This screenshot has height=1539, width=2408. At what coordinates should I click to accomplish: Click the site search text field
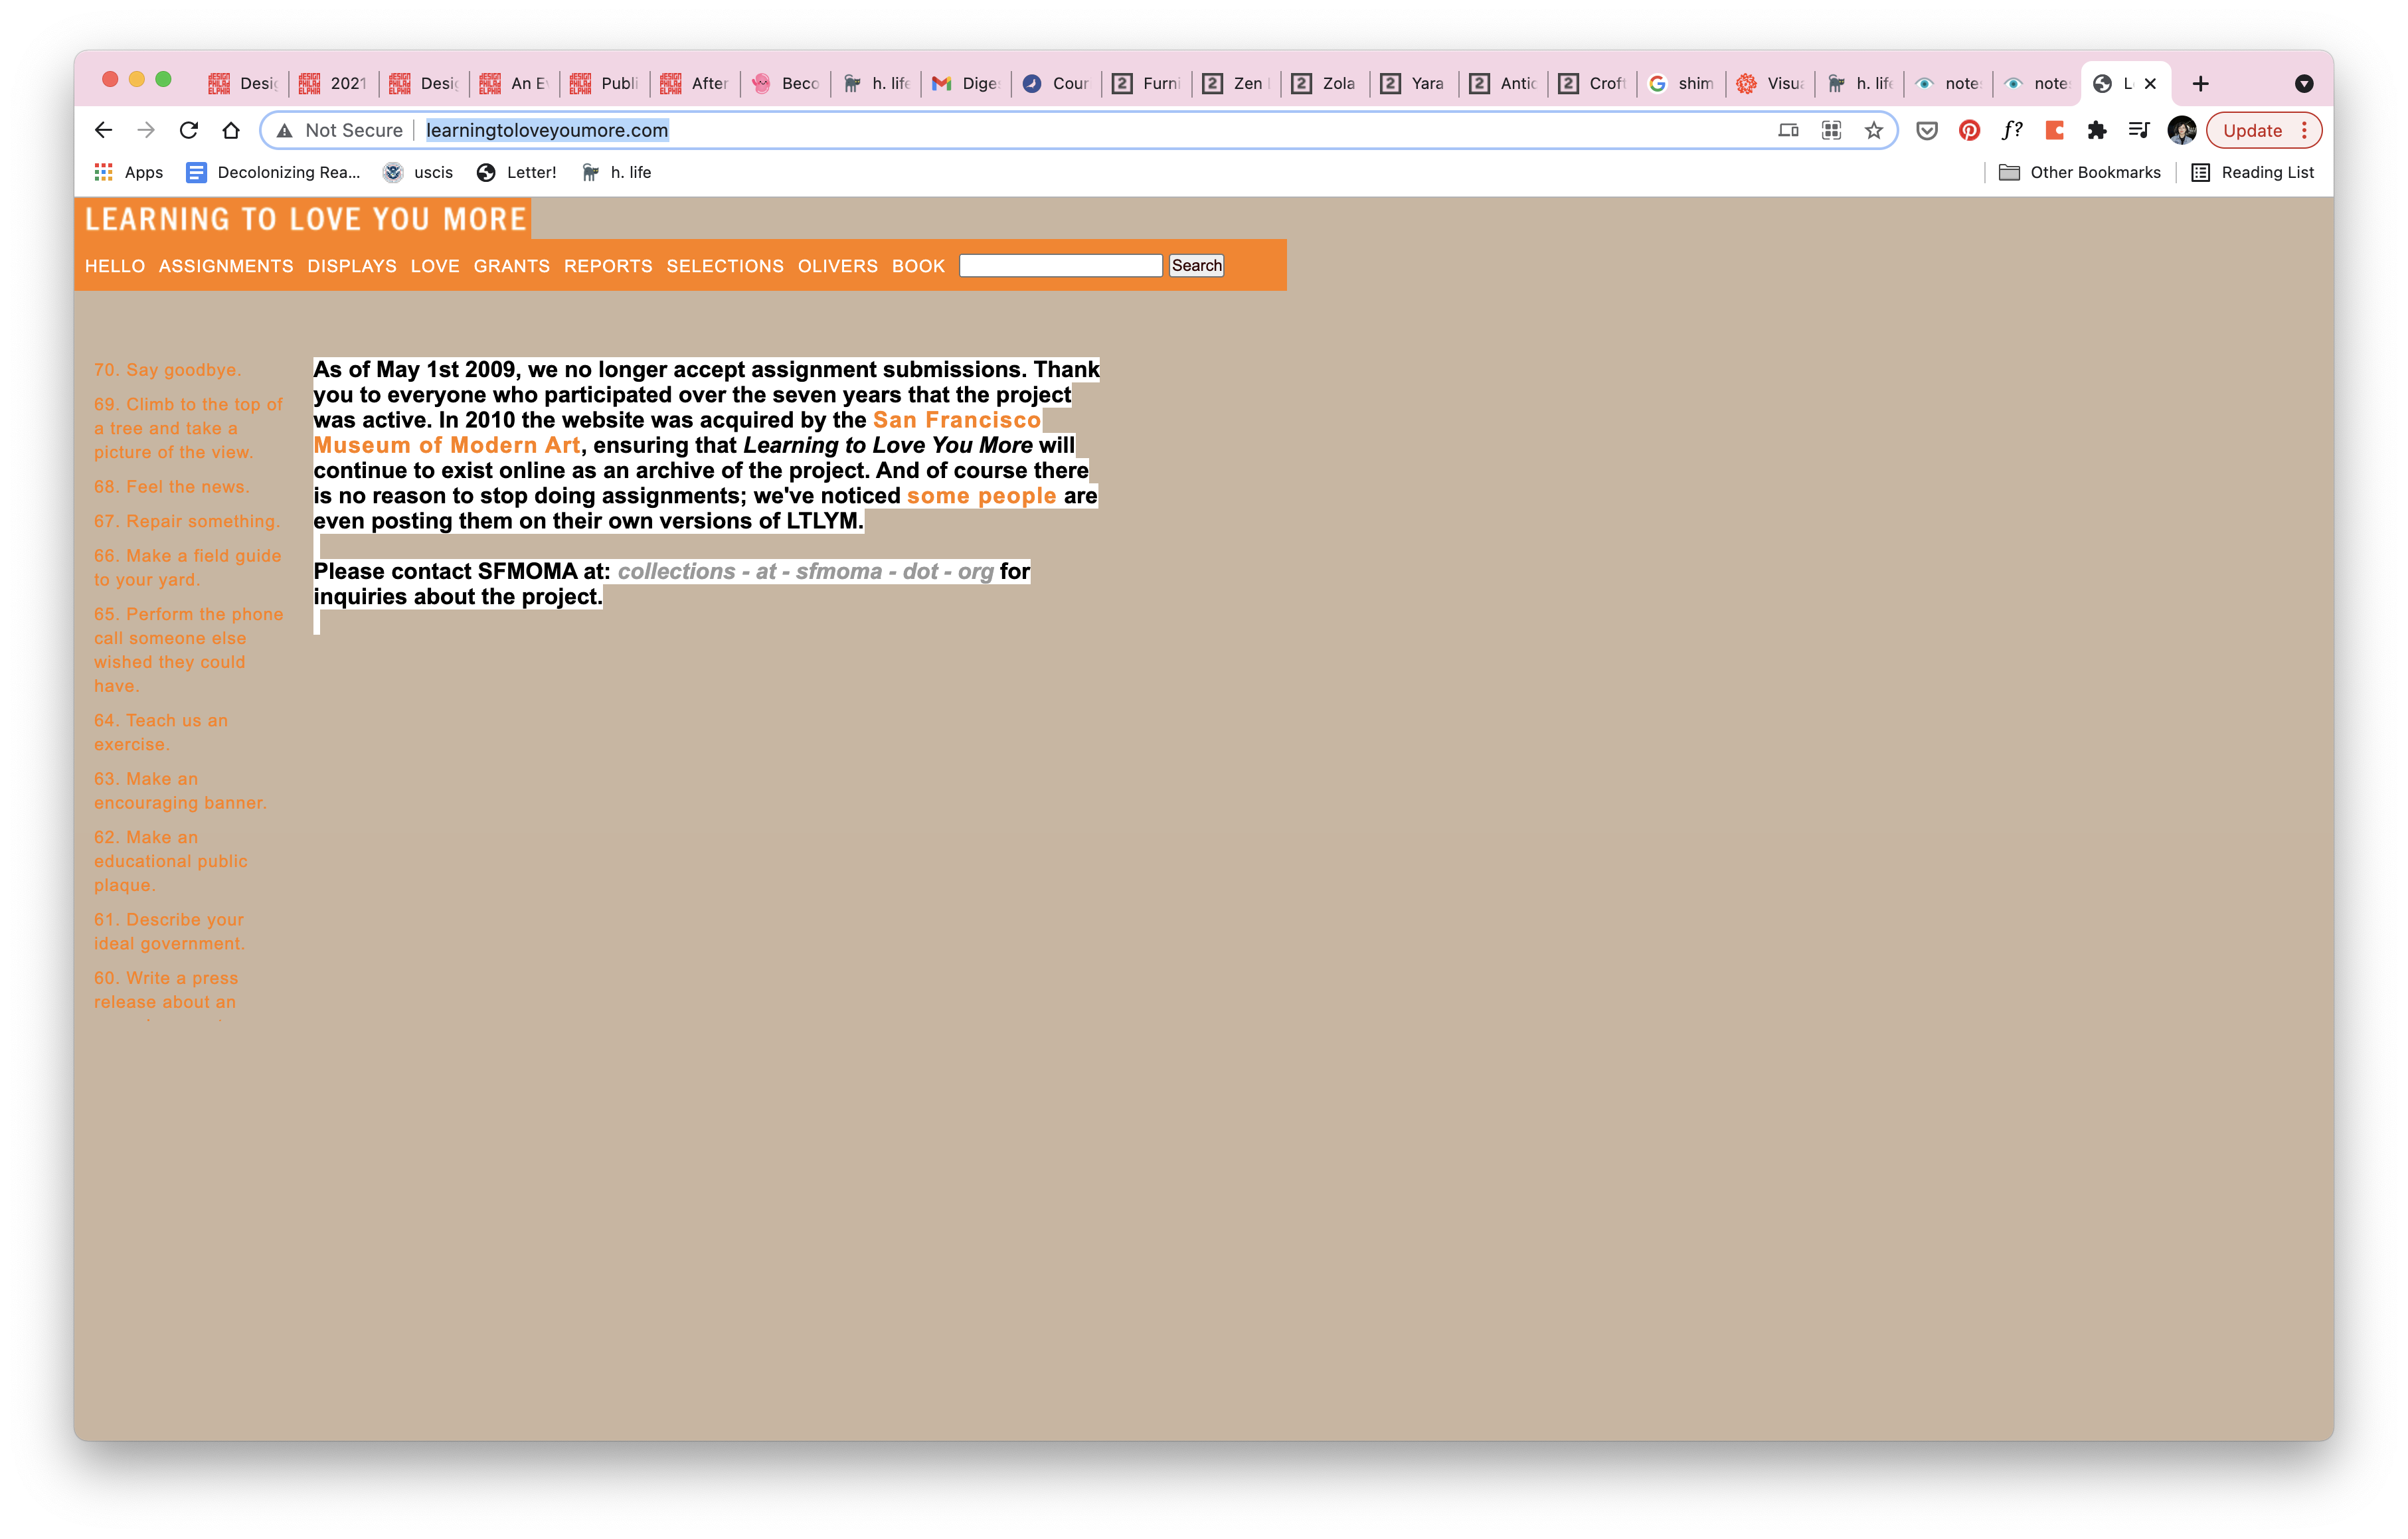pos(1060,265)
